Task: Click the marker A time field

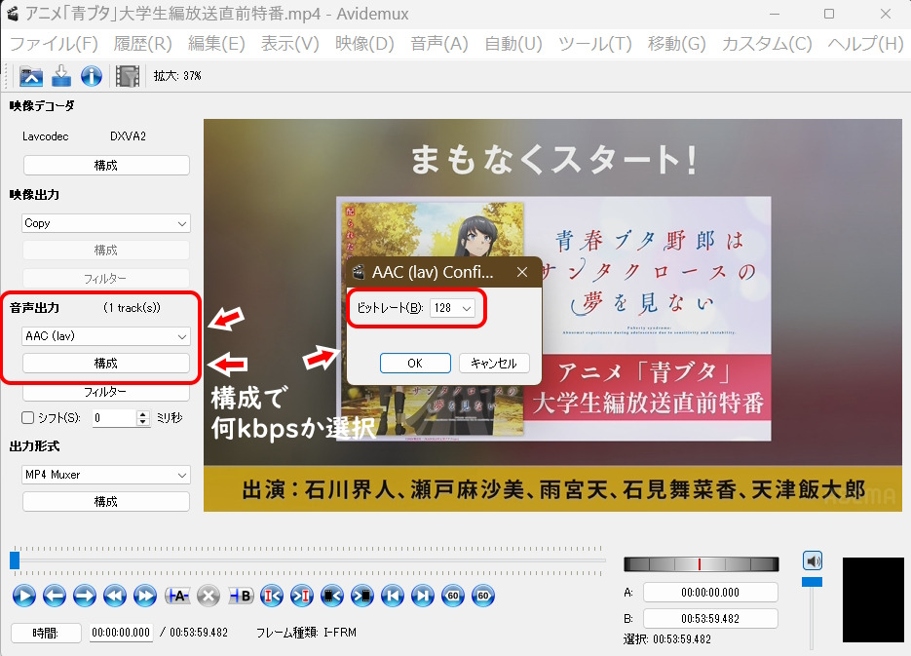Action: (710, 593)
